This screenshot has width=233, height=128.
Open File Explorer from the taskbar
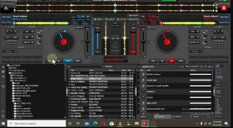[137, 123]
